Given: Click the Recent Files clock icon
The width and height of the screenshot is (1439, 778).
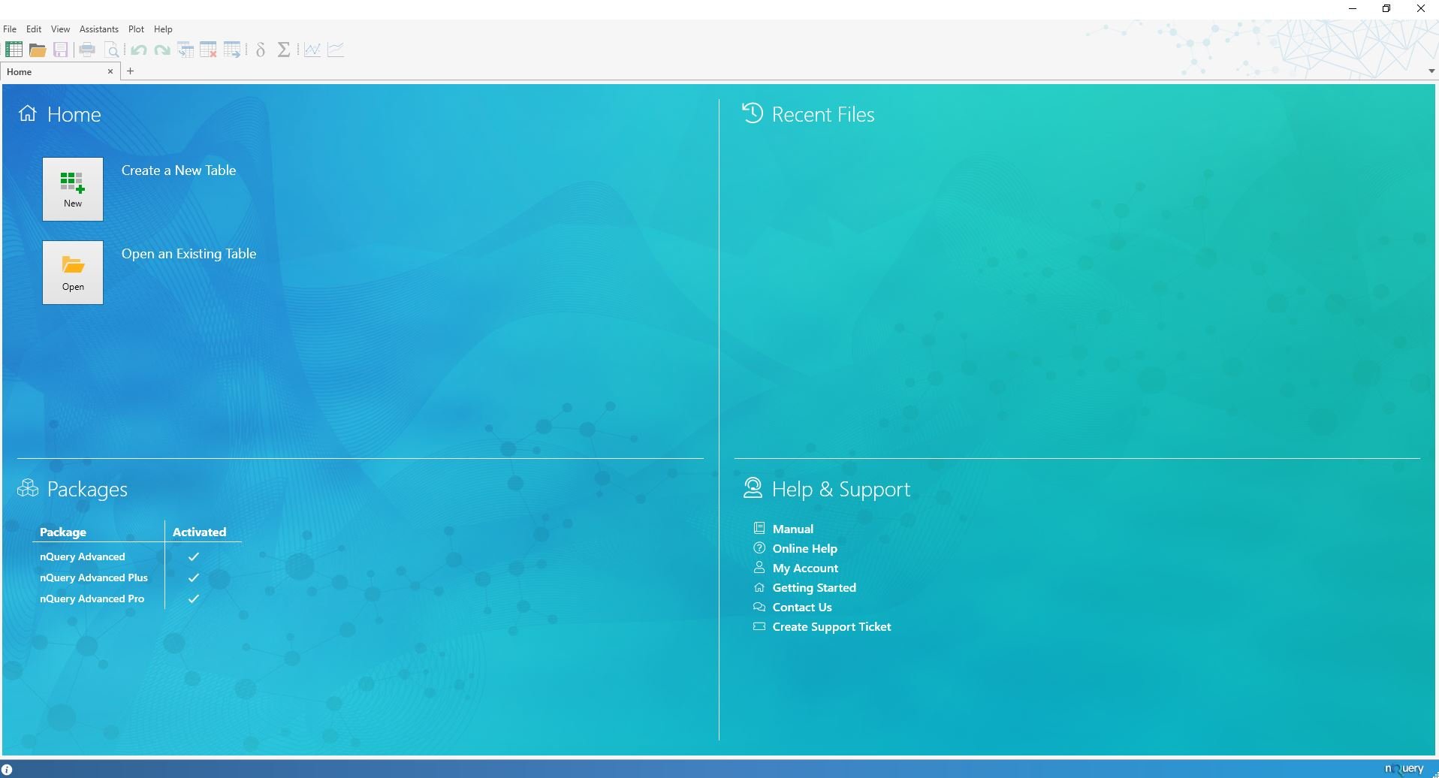Looking at the screenshot, I should [753, 113].
